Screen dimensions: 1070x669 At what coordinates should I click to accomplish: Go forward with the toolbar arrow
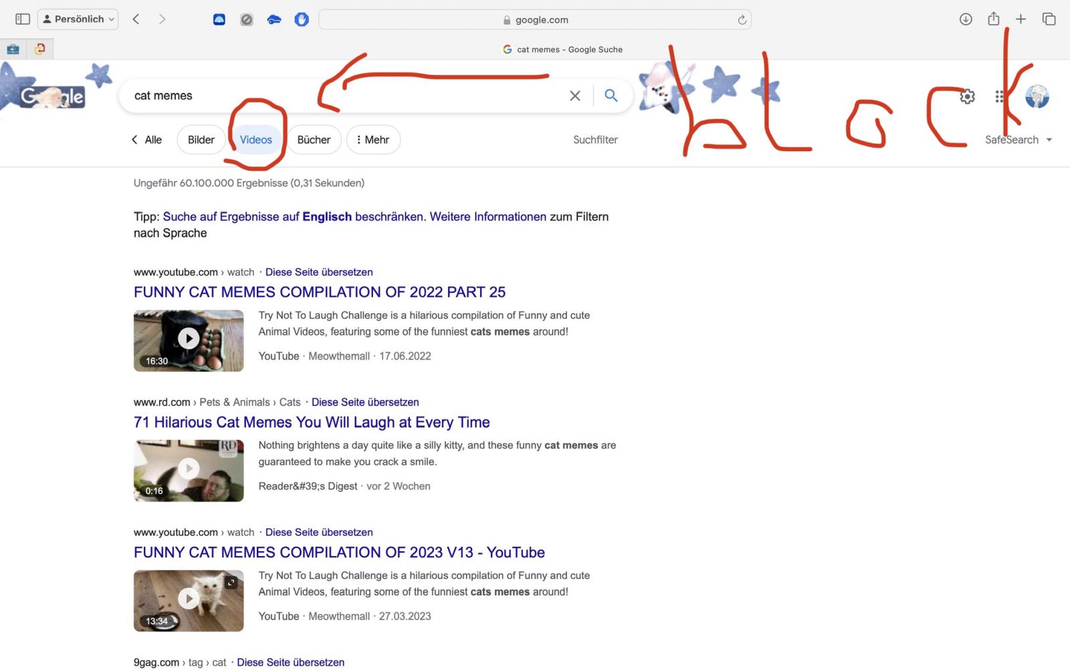(x=162, y=19)
